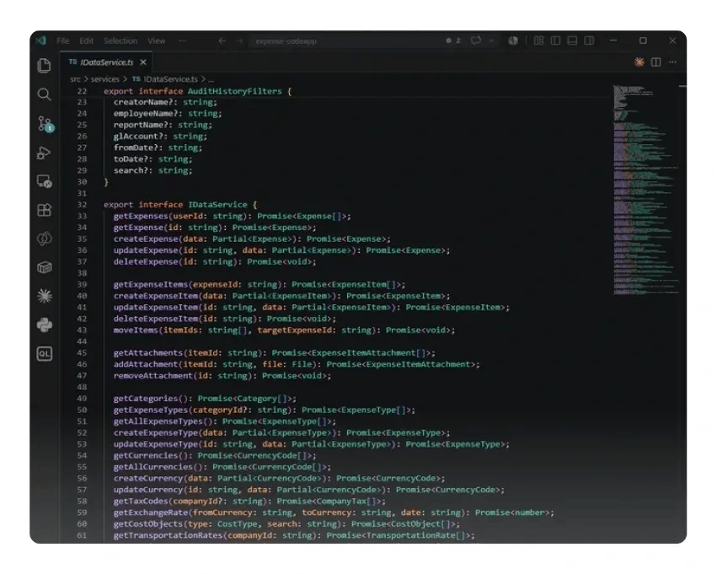Open the overflow ellipsis in menu bar

pos(183,40)
